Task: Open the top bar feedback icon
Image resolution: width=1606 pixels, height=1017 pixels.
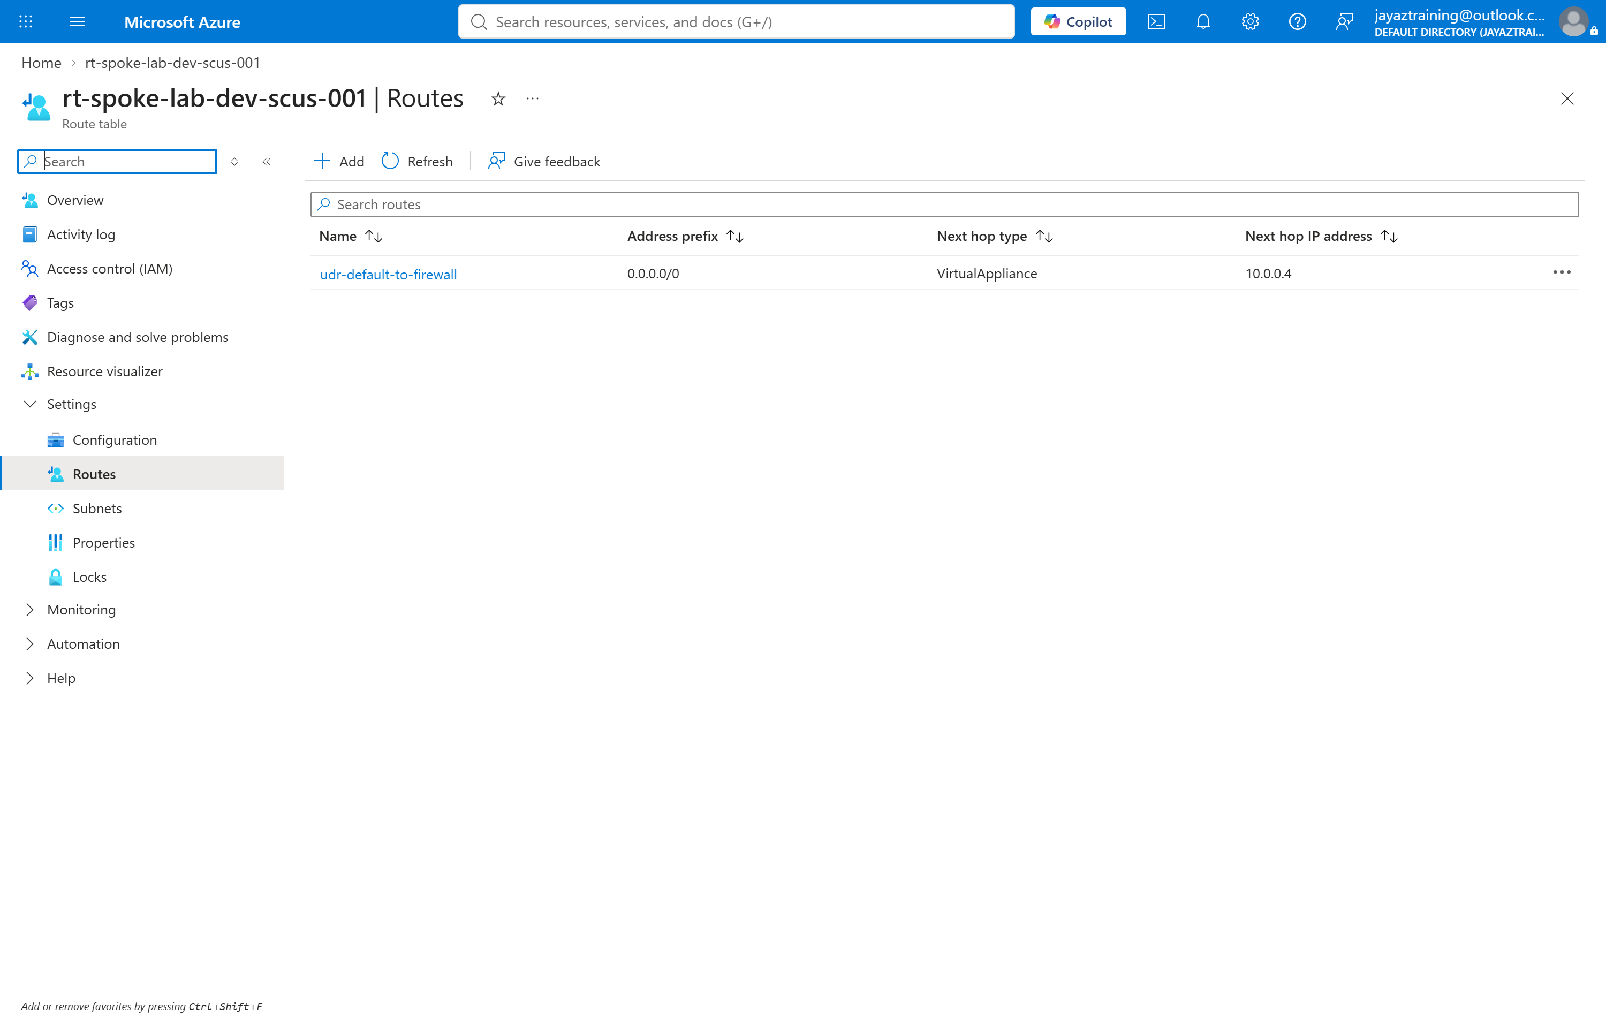Action: tap(1344, 21)
